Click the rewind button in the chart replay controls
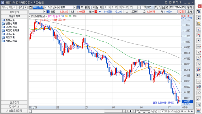 (127, 111)
